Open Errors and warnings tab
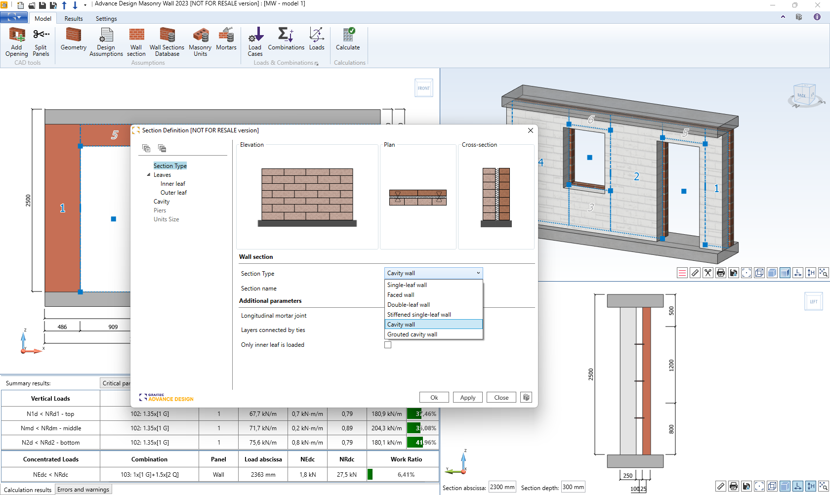Image resolution: width=830 pixels, height=495 pixels. click(x=83, y=490)
